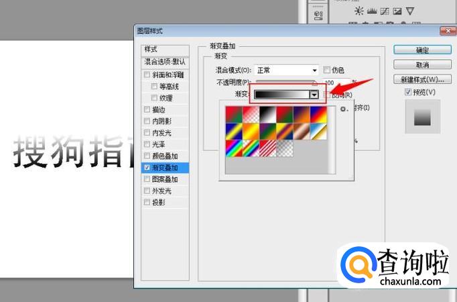Tick the 内发光 checkbox
Screen dimensions: 457x302
point(147,132)
